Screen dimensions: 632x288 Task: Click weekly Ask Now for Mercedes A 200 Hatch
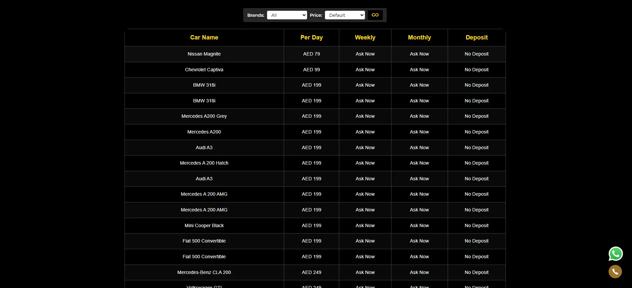click(365, 163)
